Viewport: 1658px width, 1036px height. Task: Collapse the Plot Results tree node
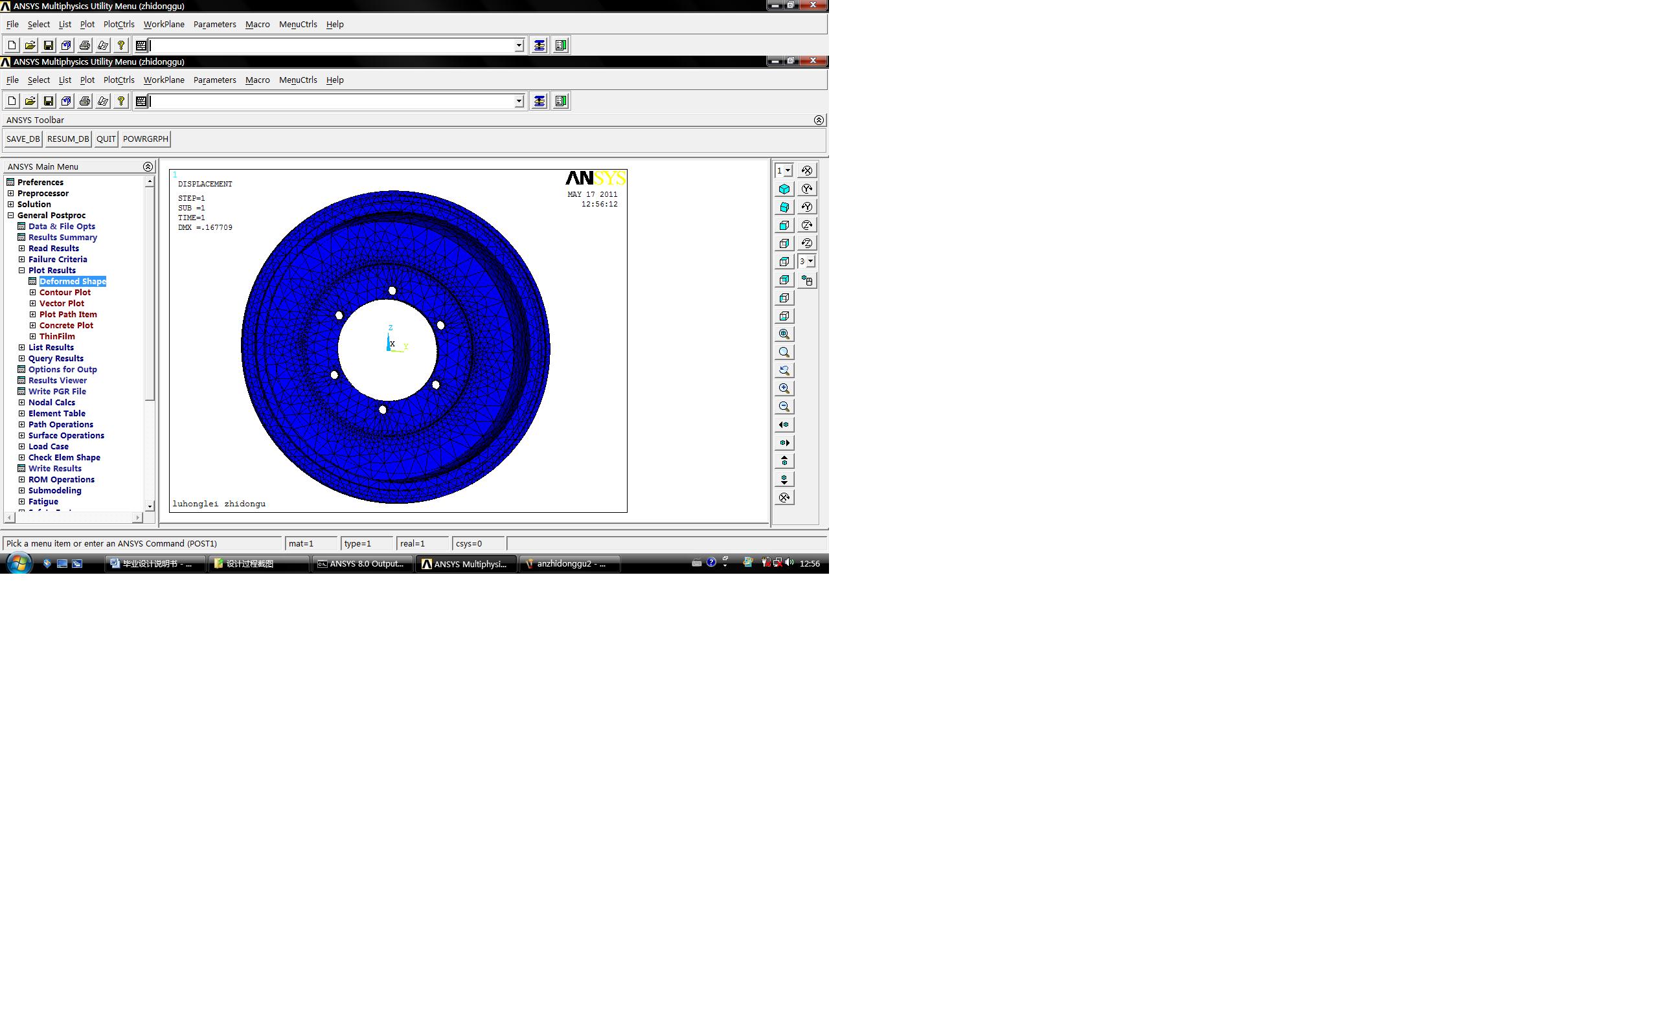coord(22,271)
